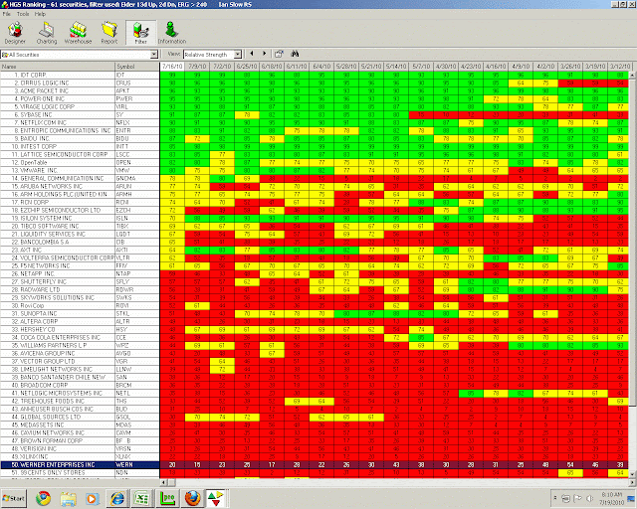This screenshot has width=637, height=509.
Task: Switch to Internet Explorer on taskbar
Action: (x=117, y=498)
